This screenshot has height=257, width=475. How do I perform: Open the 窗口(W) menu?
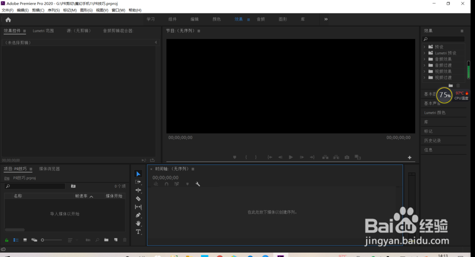pos(118,10)
